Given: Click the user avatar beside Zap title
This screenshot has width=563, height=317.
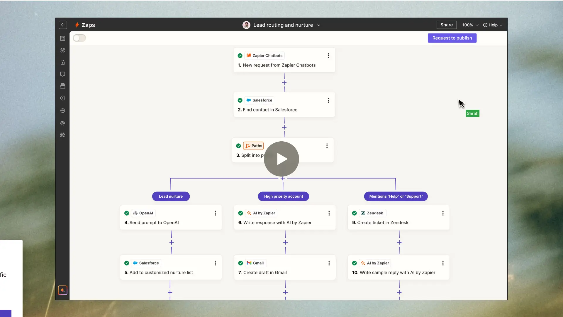Looking at the screenshot, I should coord(246,25).
